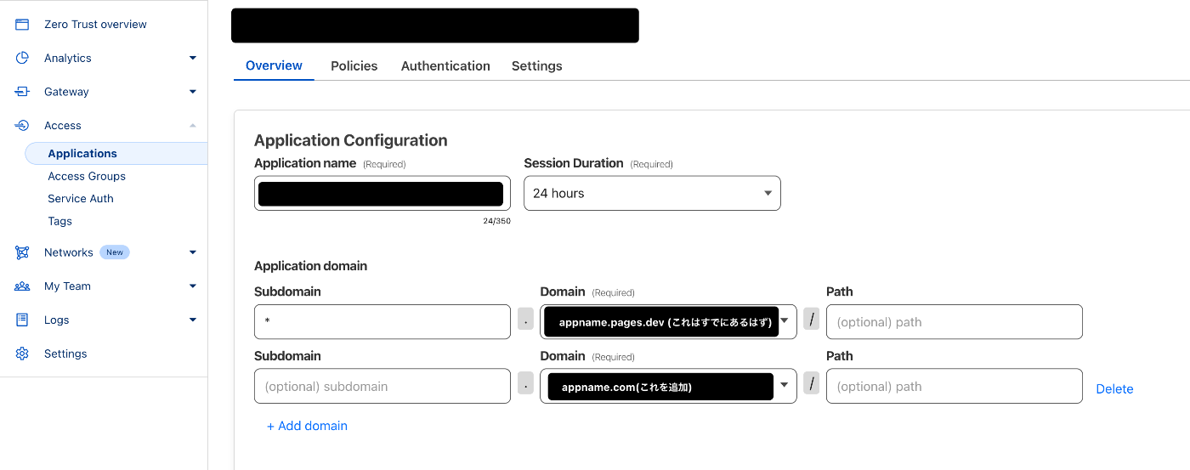Viewport: 1190px width, 470px height.
Task: Open the appname.pages.dev Domain dropdown
Action: point(668,321)
